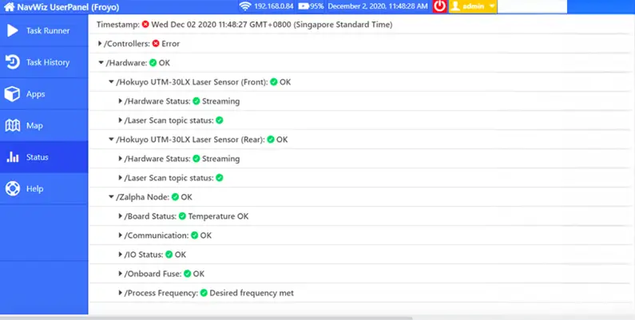635x320 pixels.
Task: Click the Apps cube icon
Action: [x=12, y=93]
